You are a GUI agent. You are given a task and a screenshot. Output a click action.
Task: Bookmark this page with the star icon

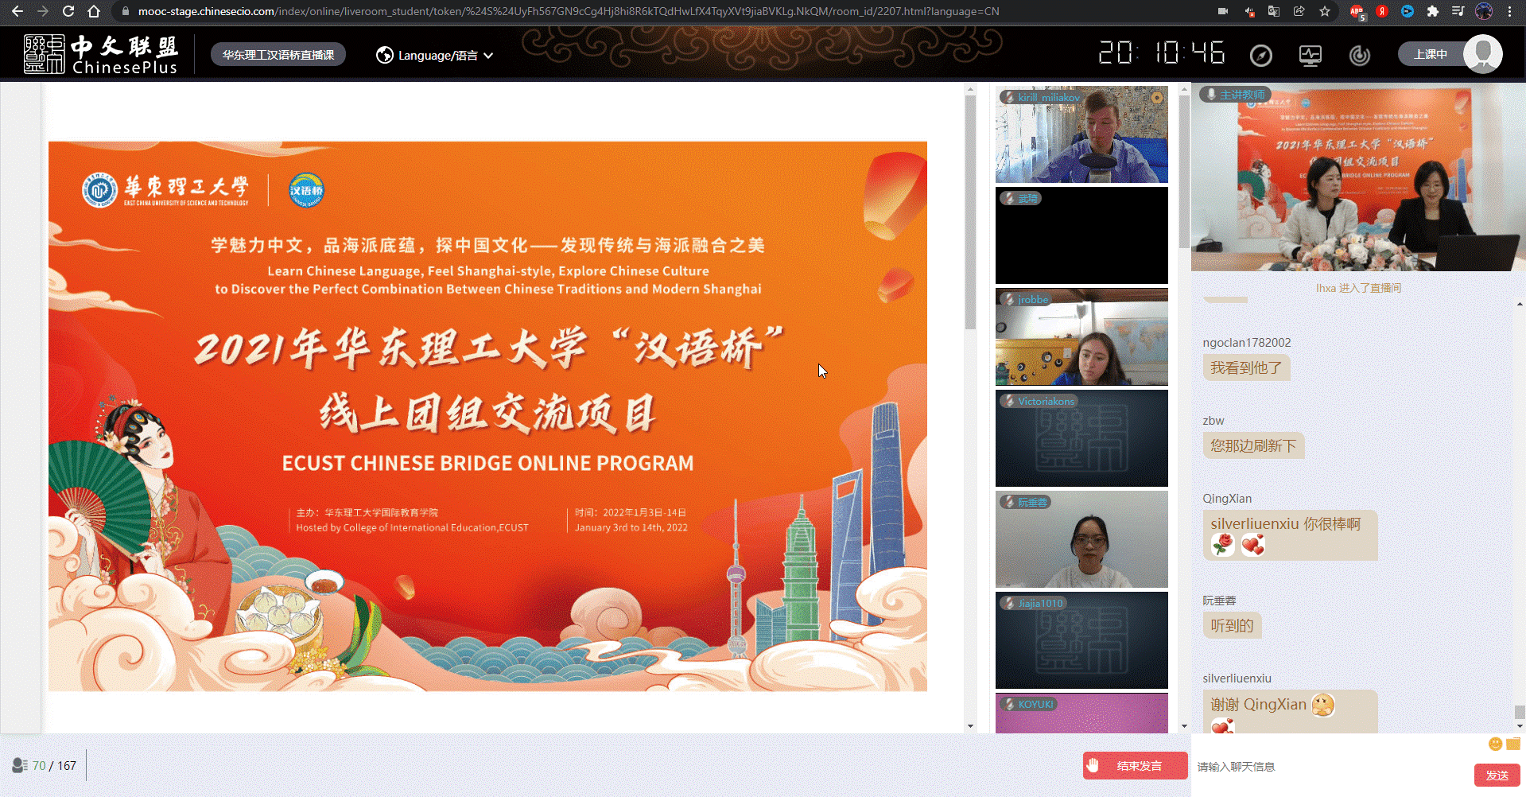(x=1325, y=11)
